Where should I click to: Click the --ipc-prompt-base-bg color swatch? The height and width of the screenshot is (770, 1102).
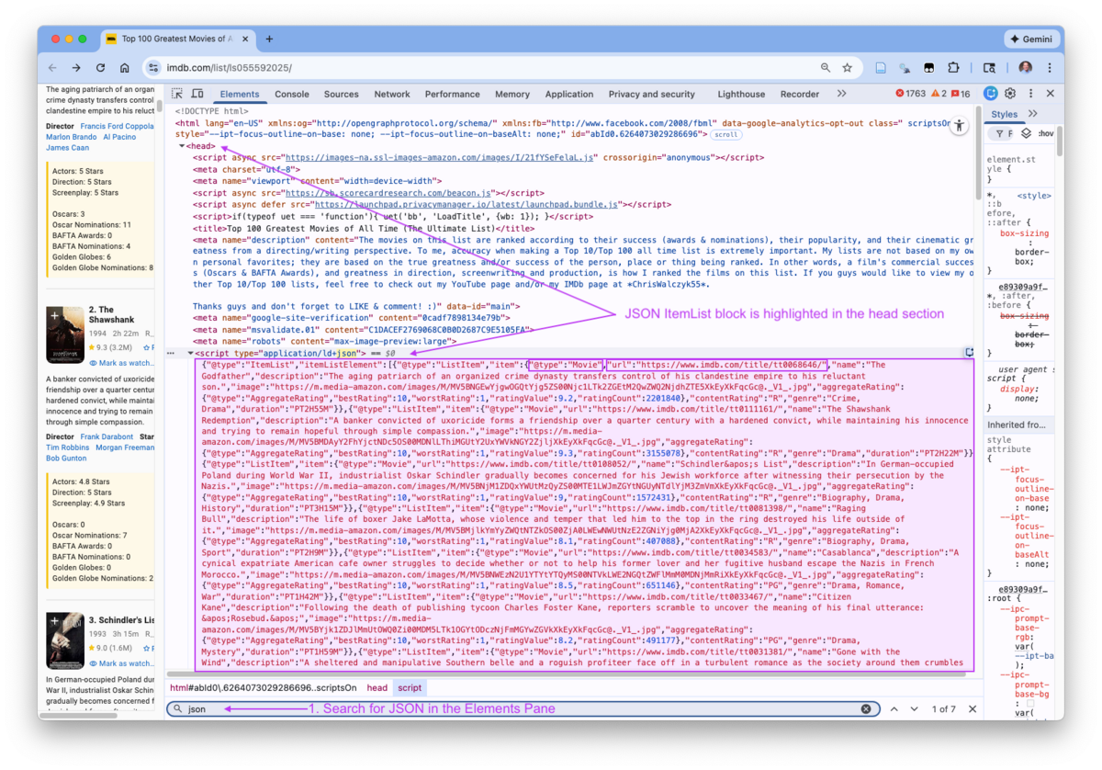pyautogui.click(x=1030, y=703)
